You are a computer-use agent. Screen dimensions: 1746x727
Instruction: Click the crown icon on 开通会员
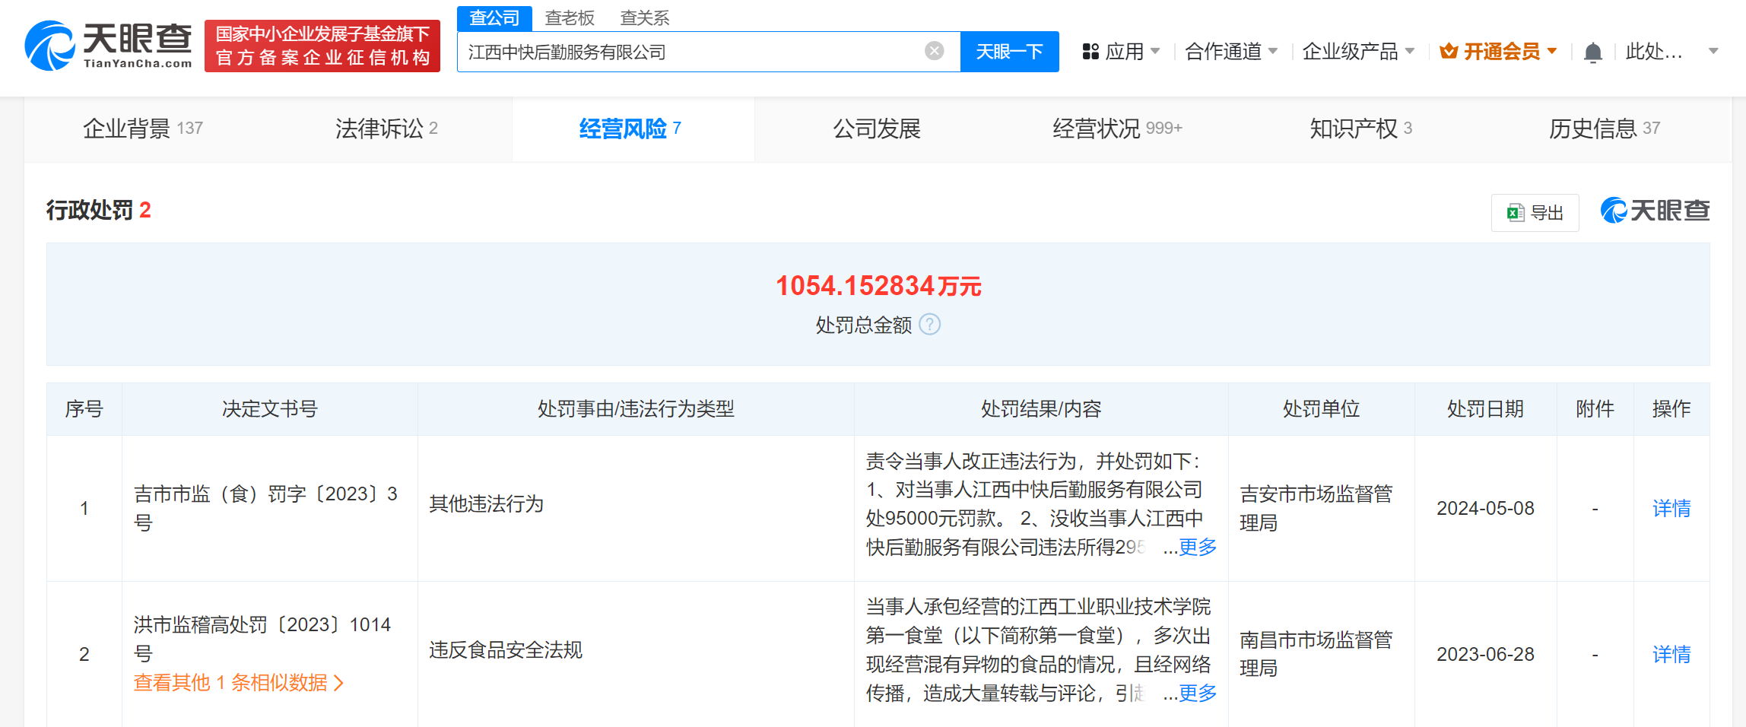[x=1448, y=50]
